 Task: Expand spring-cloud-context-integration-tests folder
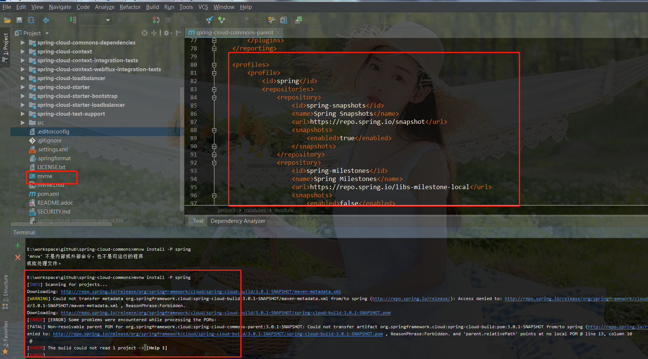coord(23,60)
